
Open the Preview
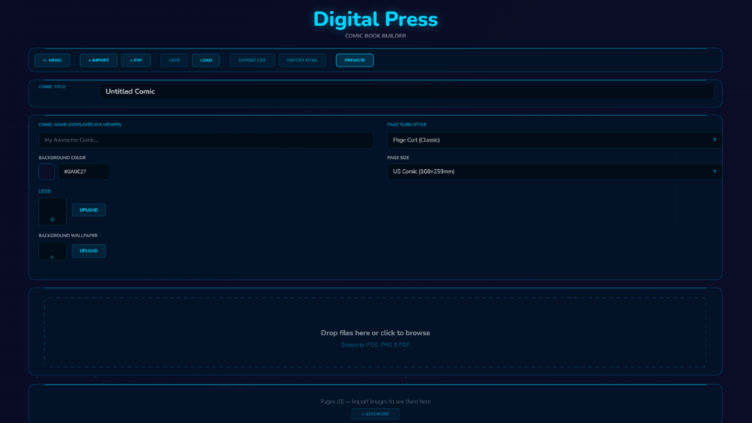(x=355, y=60)
